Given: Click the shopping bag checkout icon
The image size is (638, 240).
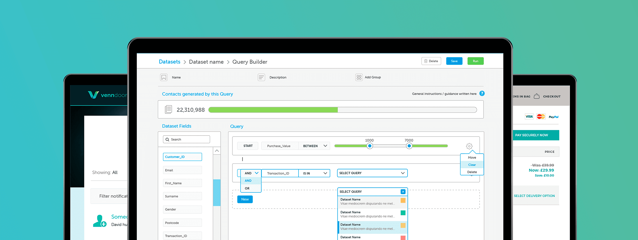Looking at the screenshot, I should coord(537,96).
